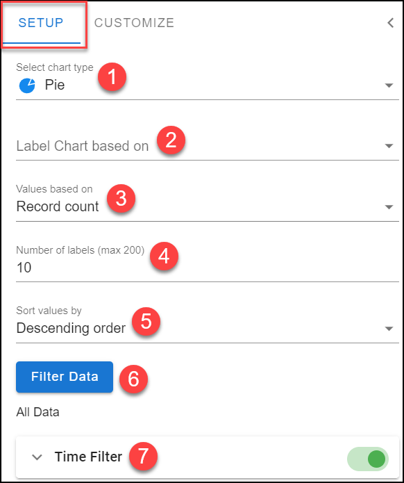404x483 pixels.
Task: Disable the Time Filter toggle switch
Action: [368, 459]
